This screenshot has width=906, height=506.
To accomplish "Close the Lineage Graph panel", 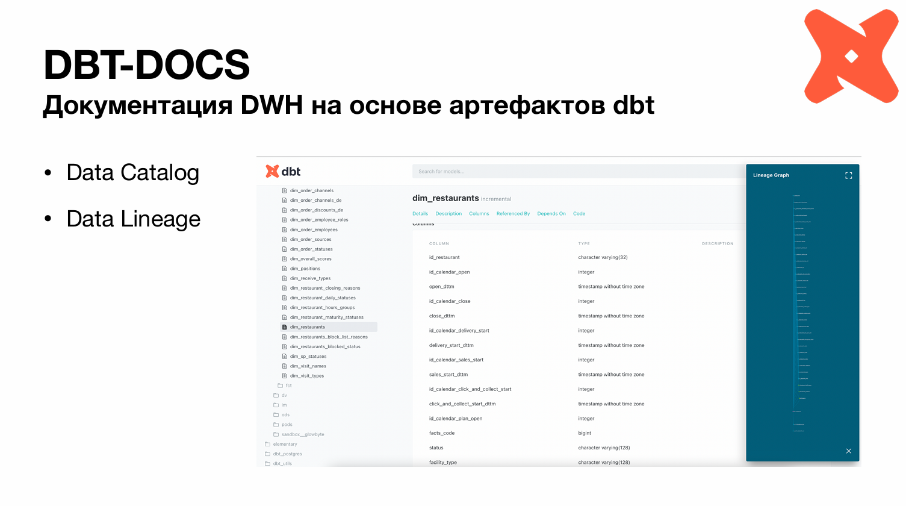I will point(848,451).
